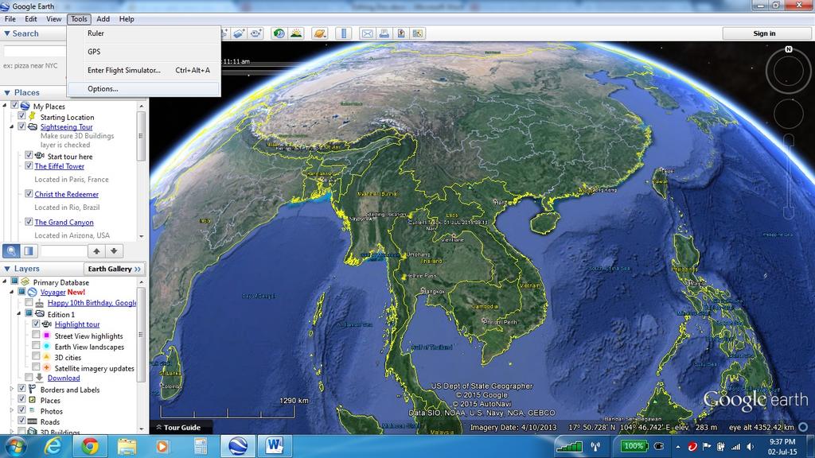This screenshot has height=458, width=815.
Task: Click the Add image overlay toolbar icon
Action: coord(239,33)
